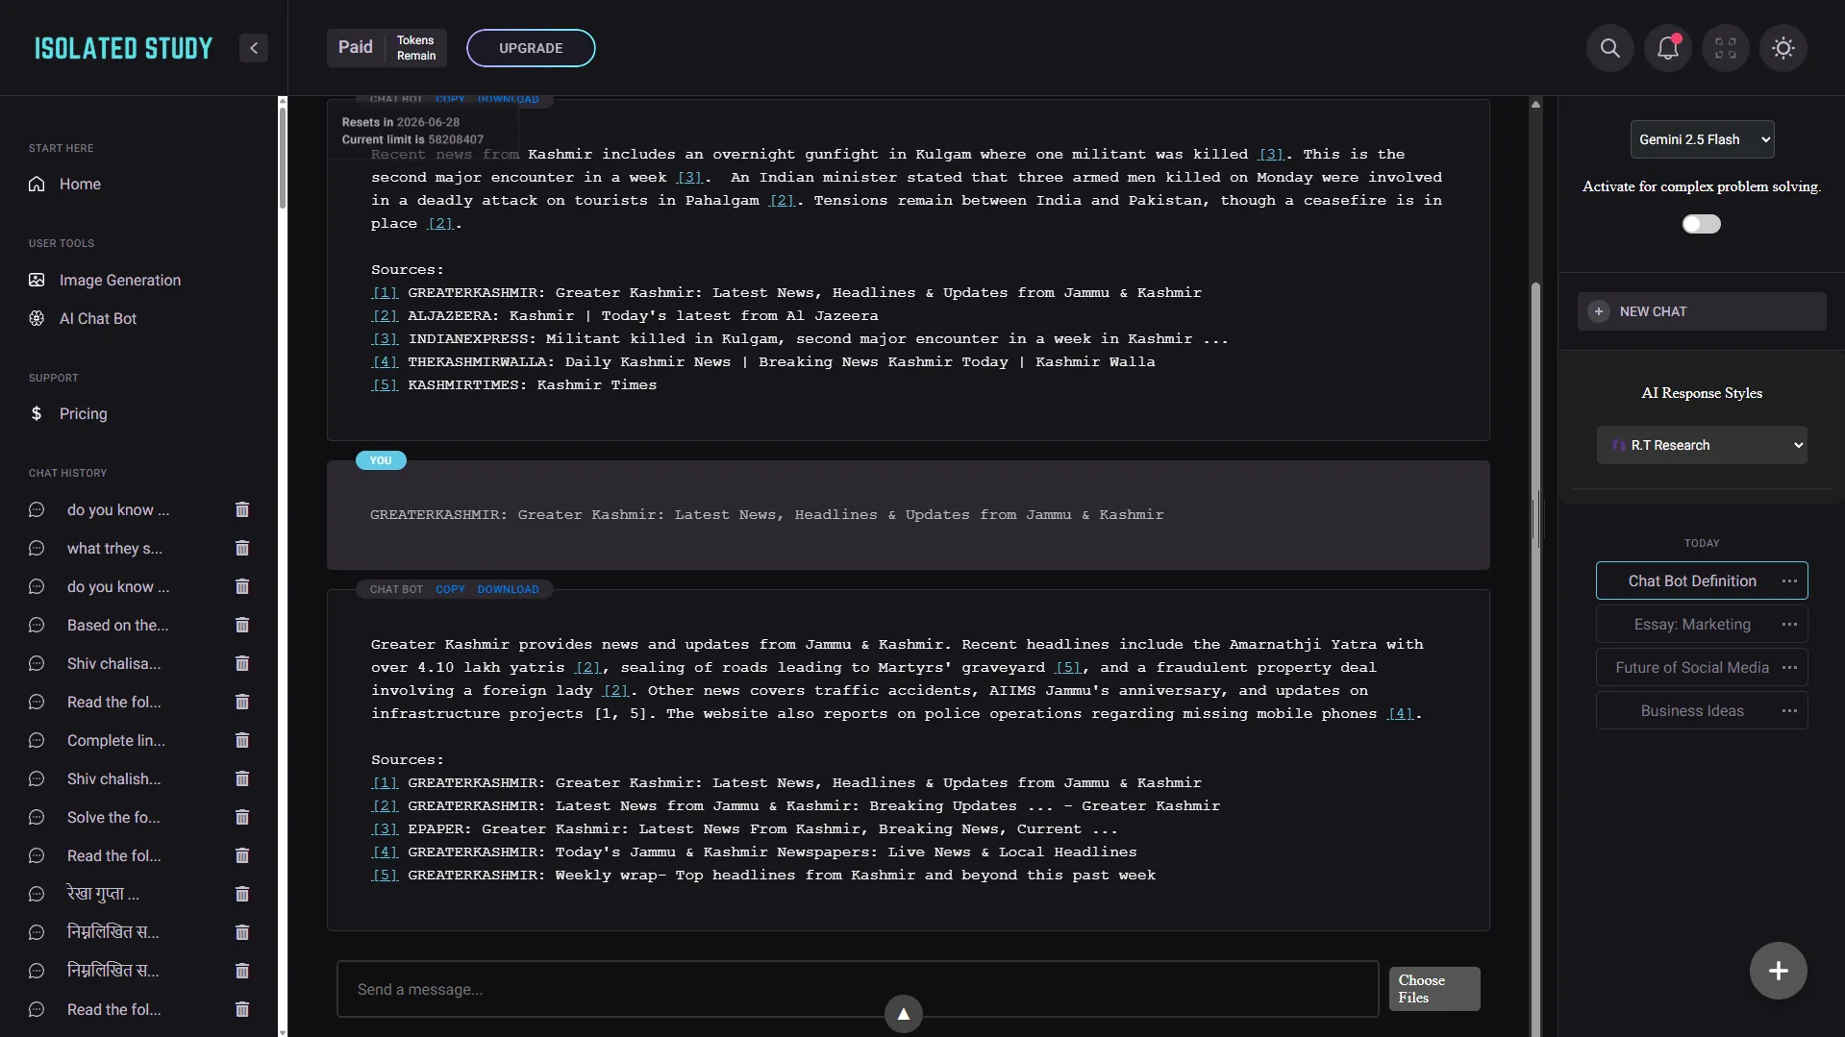Screen dimensions: 1845x1037
Task: Go to Home in sidebar
Action: tap(80, 184)
